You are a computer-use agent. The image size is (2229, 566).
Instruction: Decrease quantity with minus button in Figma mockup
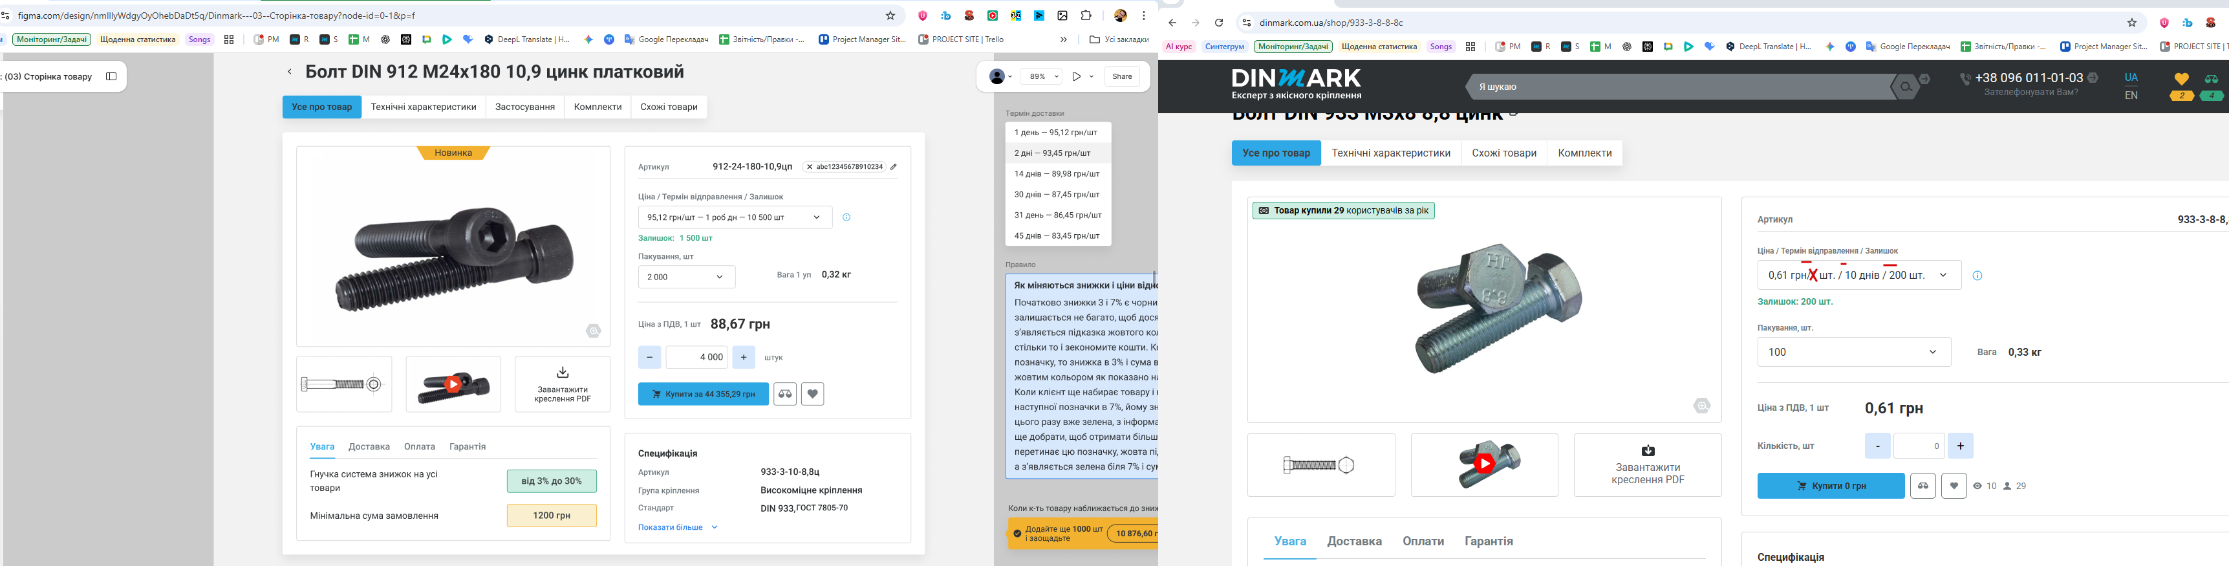point(649,358)
